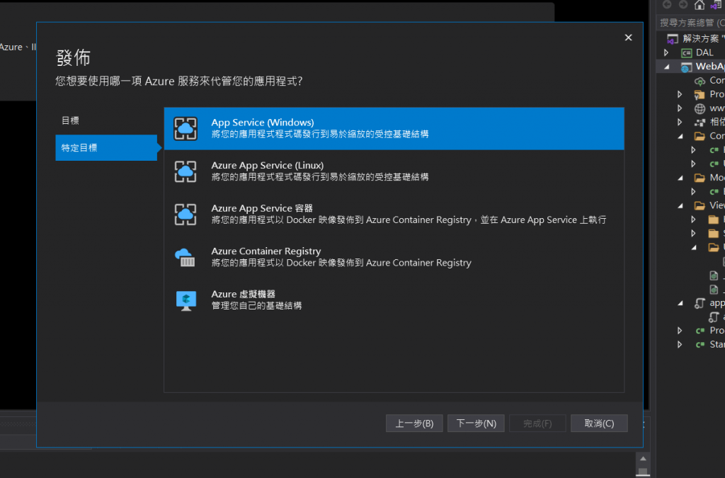
Task: Click the Azure App Service 容器 icon
Action: pyautogui.click(x=185, y=215)
